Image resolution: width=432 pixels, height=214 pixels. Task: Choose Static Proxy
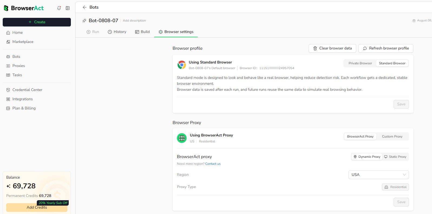pos(395,157)
